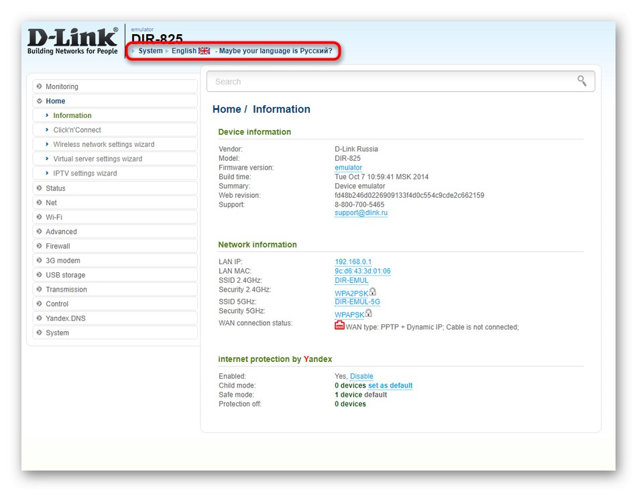The height and width of the screenshot is (492, 637).
Task: Open the System menu in the top bar
Action: 150,50
